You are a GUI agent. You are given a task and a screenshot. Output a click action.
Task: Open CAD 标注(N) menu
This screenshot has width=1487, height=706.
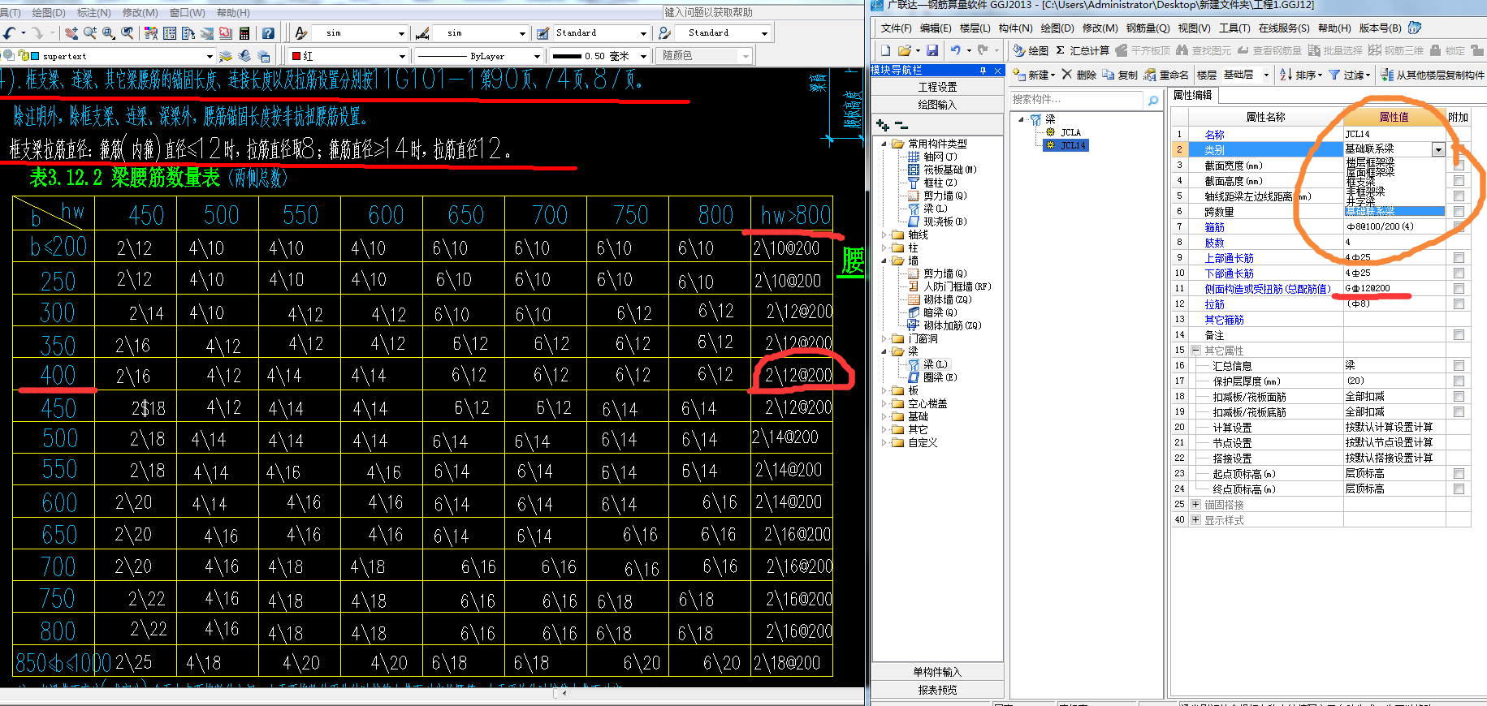(93, 12)
